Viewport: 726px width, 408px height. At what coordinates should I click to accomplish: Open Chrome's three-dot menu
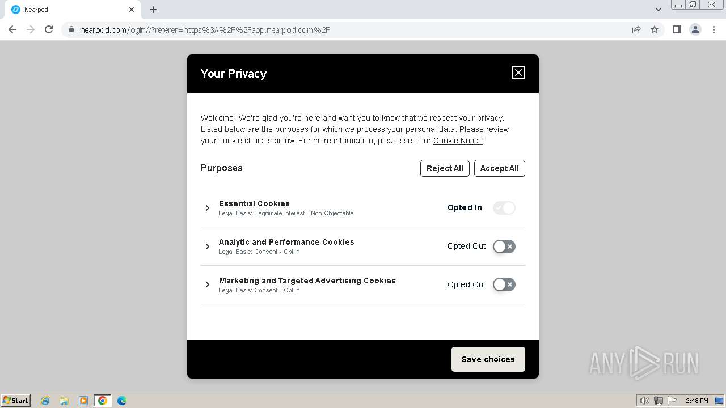[x=714, y=29]
